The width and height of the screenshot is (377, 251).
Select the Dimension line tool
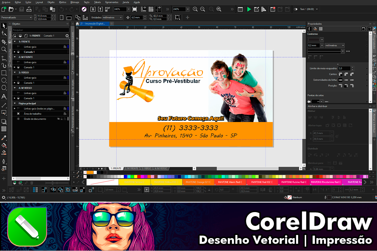4,105
